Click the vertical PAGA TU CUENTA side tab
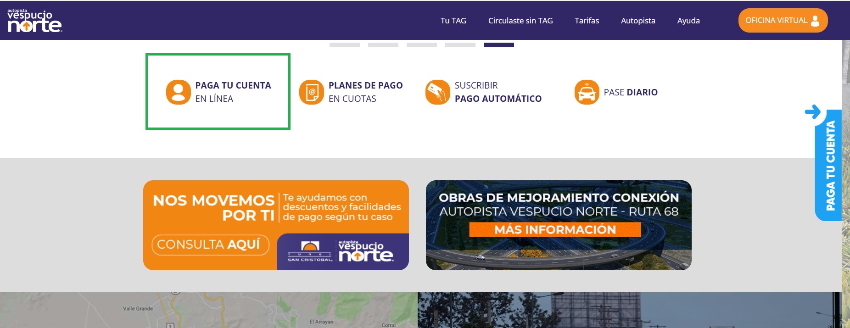The width and height of the screenshot is (850, 328). pos(829,165)
